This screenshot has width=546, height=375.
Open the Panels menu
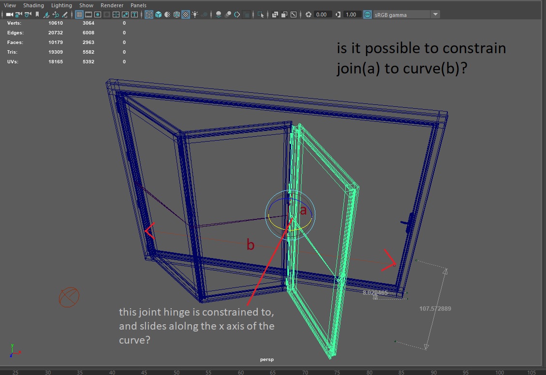(138, 5)
